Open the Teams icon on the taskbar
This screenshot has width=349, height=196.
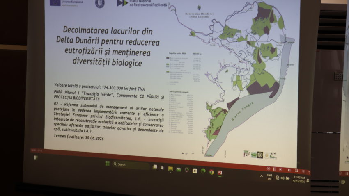pyautogui.click(x=162, y=168)
